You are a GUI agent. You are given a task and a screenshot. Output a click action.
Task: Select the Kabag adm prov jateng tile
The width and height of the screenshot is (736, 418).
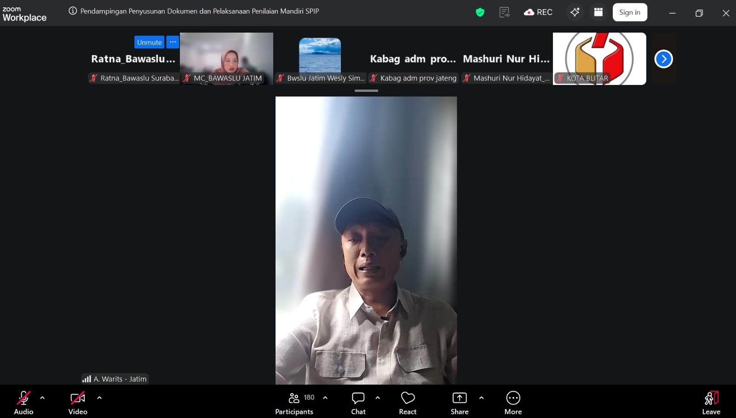413,58
